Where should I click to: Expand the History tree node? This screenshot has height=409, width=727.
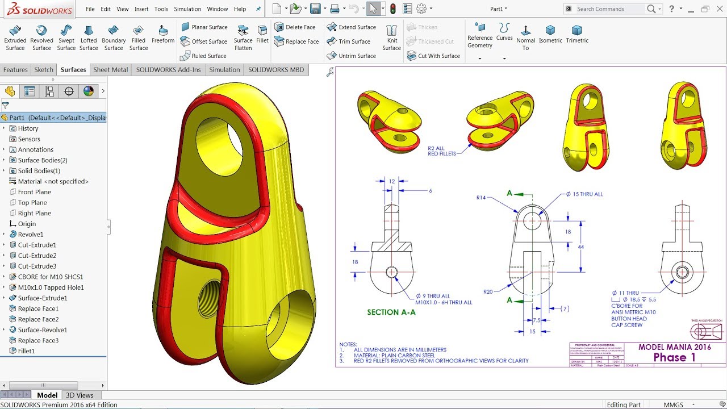pos(4,128)
